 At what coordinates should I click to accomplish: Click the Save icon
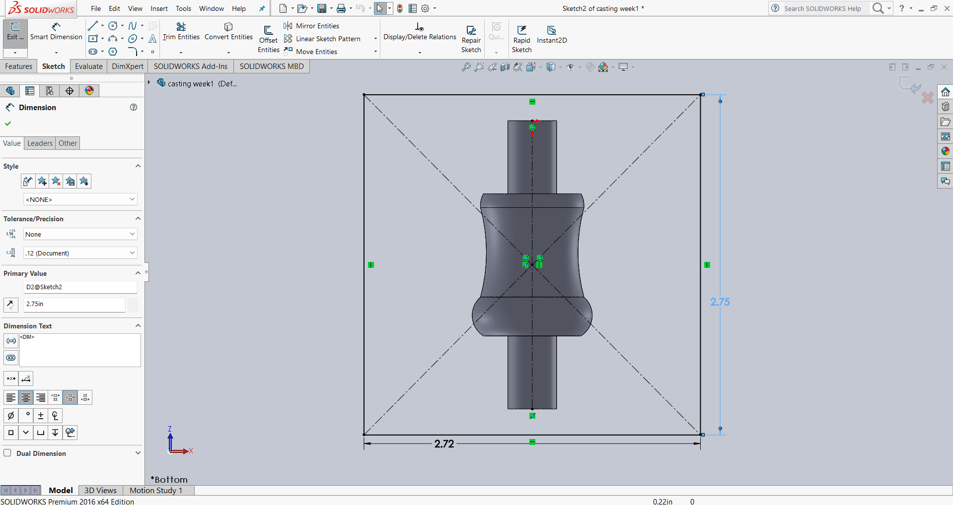[x=322, y=8]
